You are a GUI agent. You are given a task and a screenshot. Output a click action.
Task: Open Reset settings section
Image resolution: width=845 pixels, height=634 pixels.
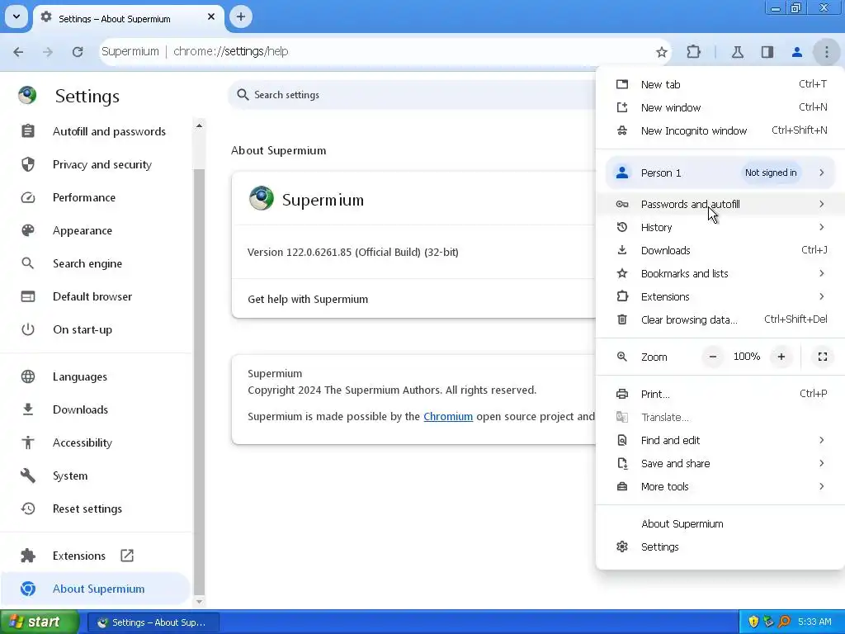(x=95, y=509)
